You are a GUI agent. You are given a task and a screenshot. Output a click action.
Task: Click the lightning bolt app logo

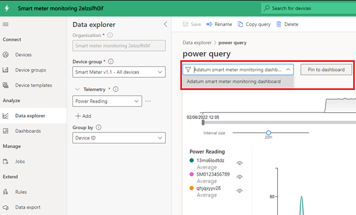click(7, 8)
